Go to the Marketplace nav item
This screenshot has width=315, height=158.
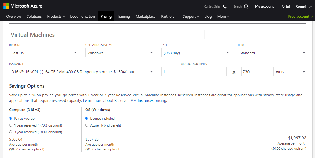146,16
